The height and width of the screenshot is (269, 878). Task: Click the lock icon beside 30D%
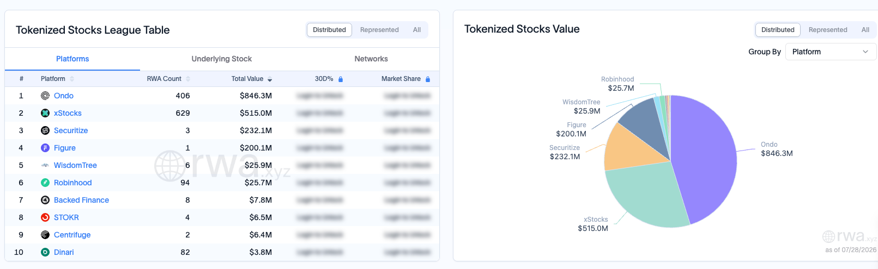[x=341, y=79]
